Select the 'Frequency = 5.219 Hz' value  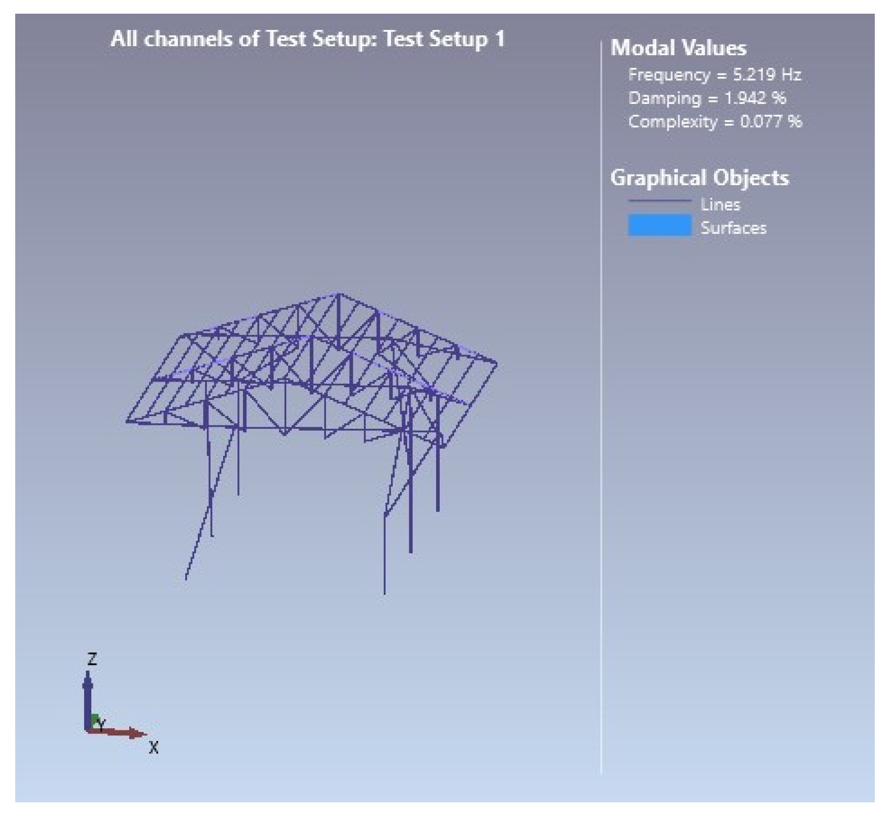[x=715, y=75]
